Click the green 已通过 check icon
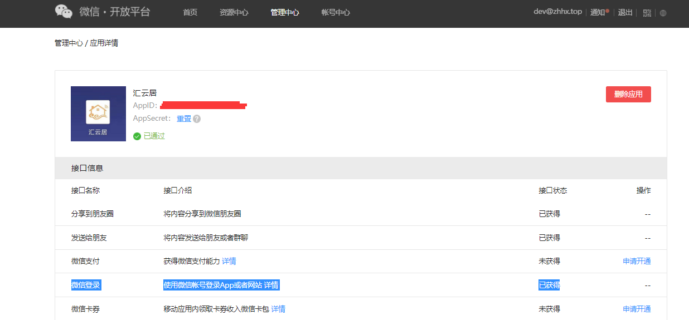Image resolution: width=689 pixels, height=320 pixels. click(x=137, y=136)
